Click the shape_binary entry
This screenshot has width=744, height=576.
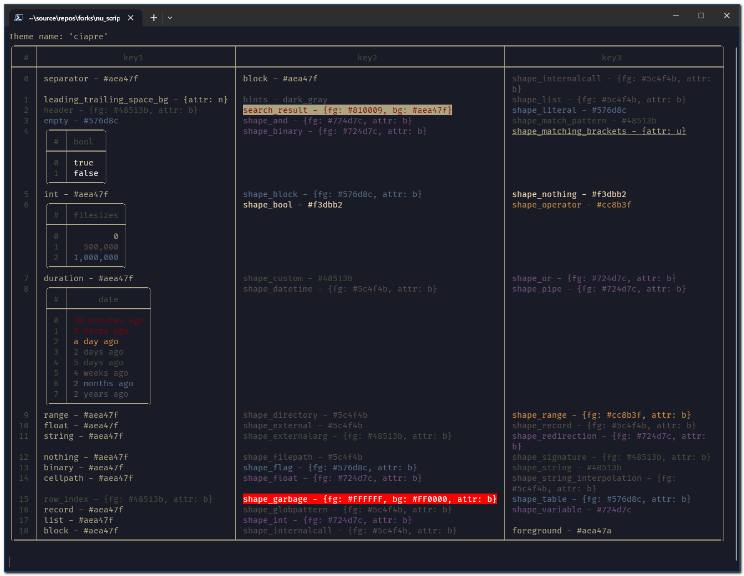click(x=335, y=131)
